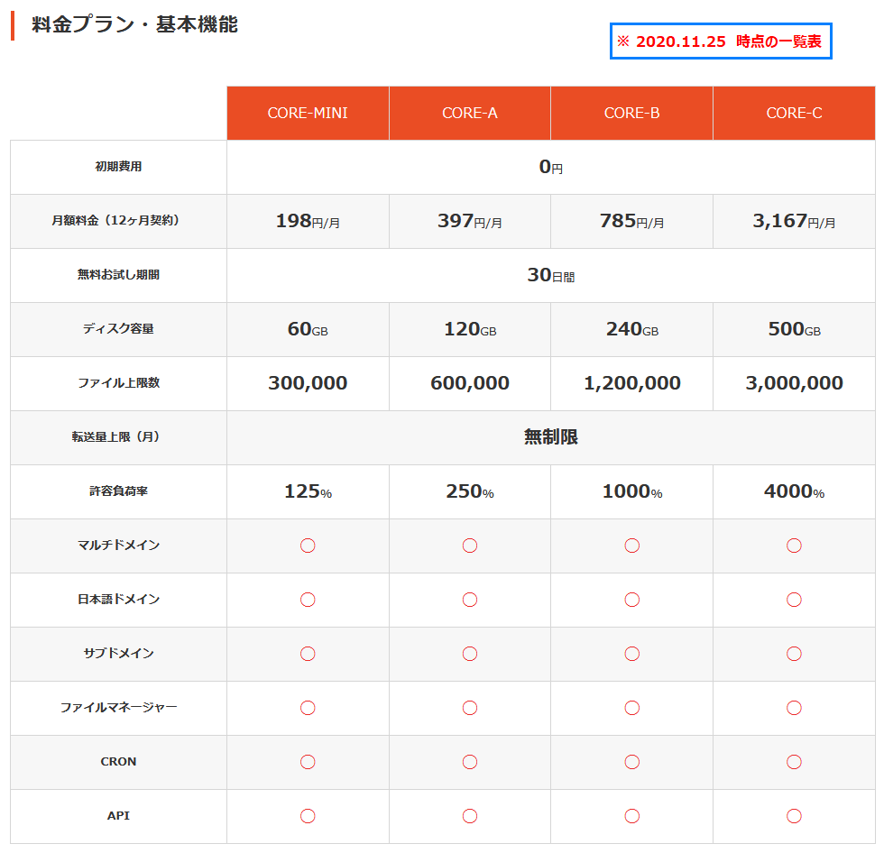
Task: Select the 3,167円/月 price cell
Action: tap(794, 221)
